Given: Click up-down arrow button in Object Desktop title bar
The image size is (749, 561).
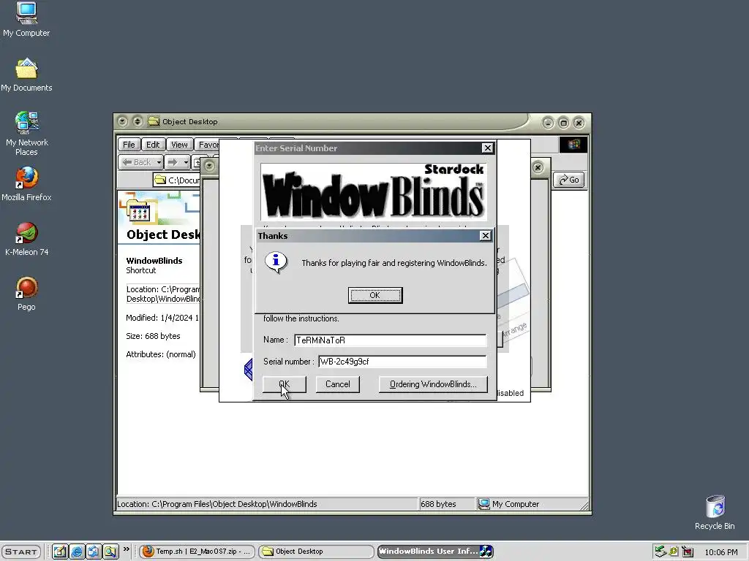Looking at the screenshot, I should tap(138, 122).
